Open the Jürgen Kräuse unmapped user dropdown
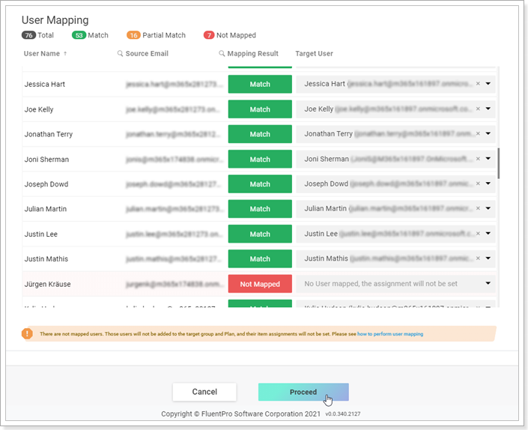This screenshot has height=430, width=528. click(x=488, y=283)
